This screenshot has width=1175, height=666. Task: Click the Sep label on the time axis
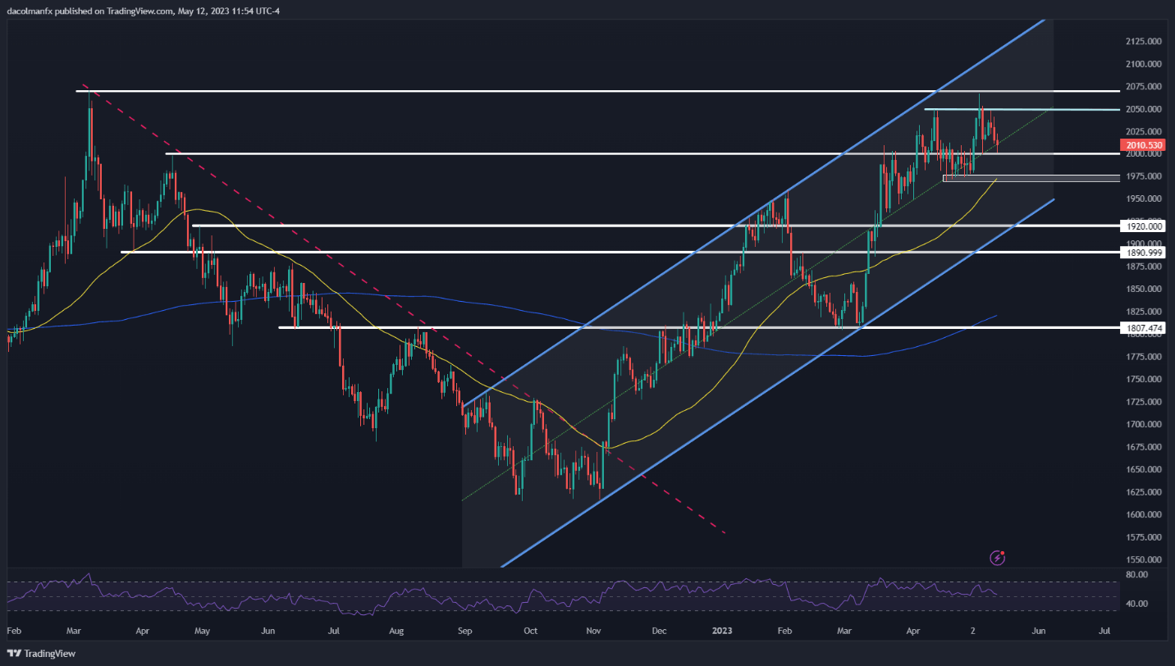(464, 632)
